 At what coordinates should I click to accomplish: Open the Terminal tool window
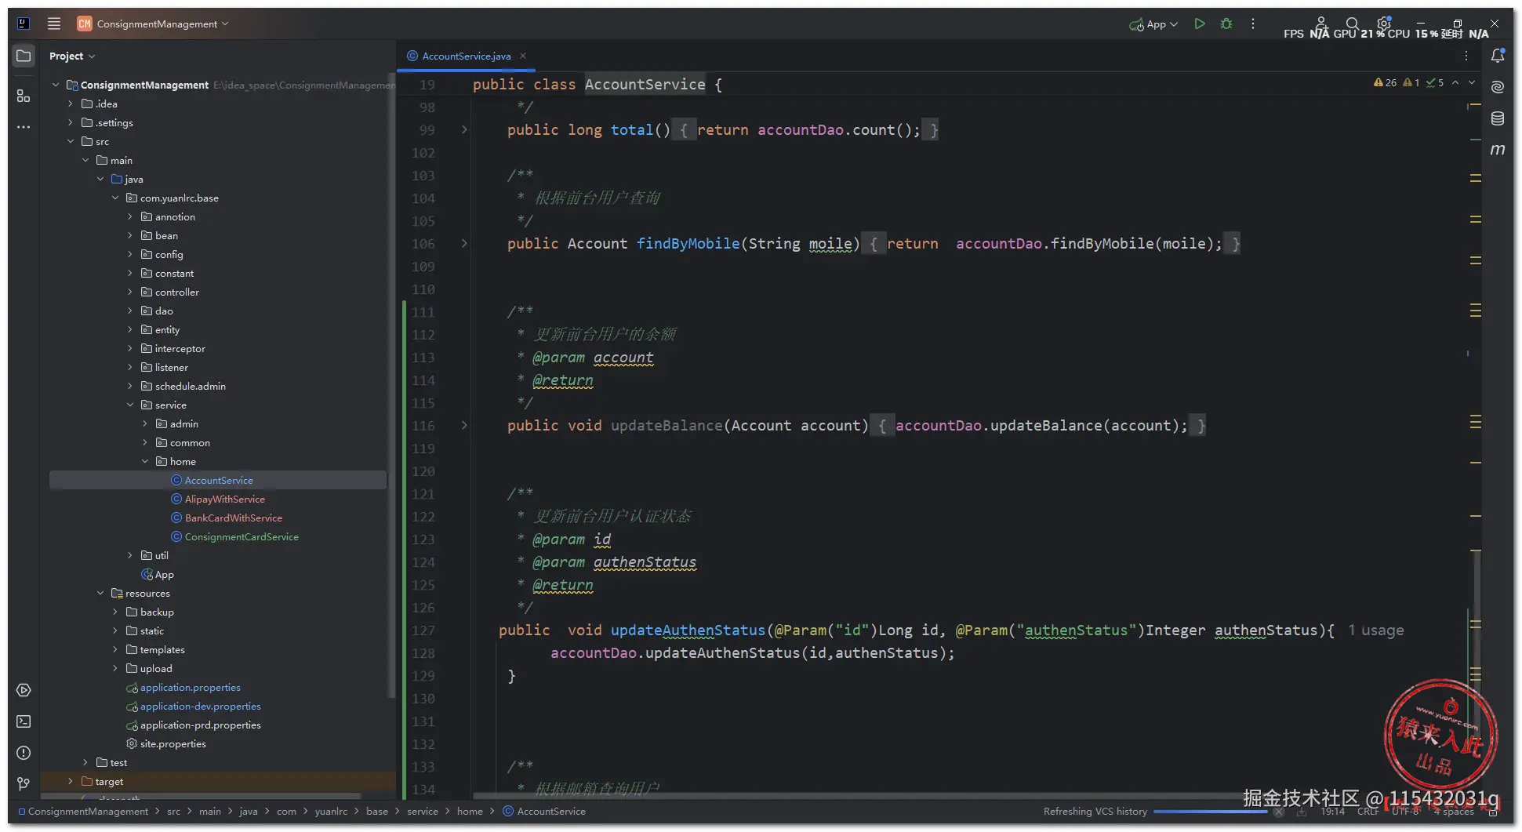[24, 721]
